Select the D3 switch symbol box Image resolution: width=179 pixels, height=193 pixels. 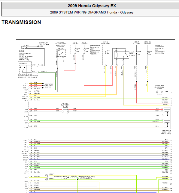[x=25, y=68]
